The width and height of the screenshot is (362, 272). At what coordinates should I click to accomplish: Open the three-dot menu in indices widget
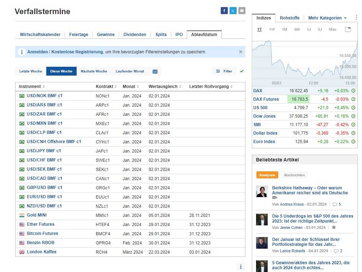point(356,18)
